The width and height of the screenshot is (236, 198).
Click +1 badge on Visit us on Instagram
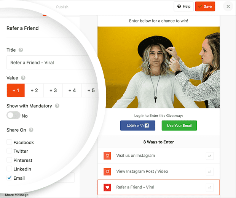pos(210,156)
